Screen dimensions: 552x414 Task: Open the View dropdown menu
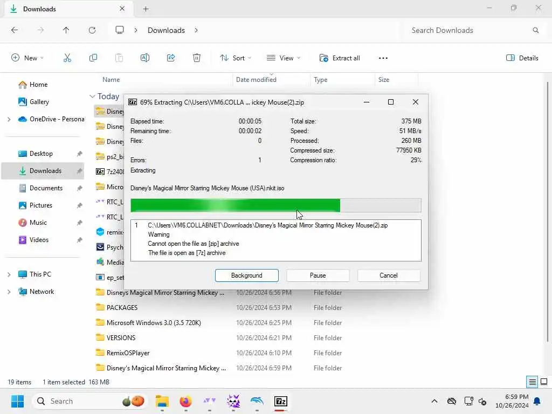click(x=284, y=58)
